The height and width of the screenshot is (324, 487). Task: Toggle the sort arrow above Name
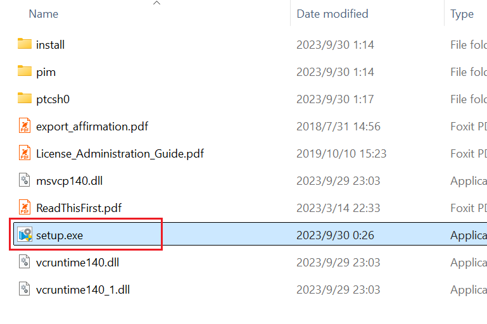(x=157, y=3)
